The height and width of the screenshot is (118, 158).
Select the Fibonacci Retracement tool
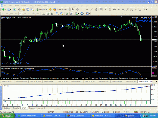pos(101,9)
